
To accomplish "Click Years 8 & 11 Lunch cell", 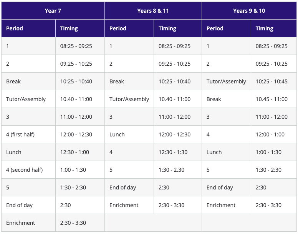I will [129, 134].
